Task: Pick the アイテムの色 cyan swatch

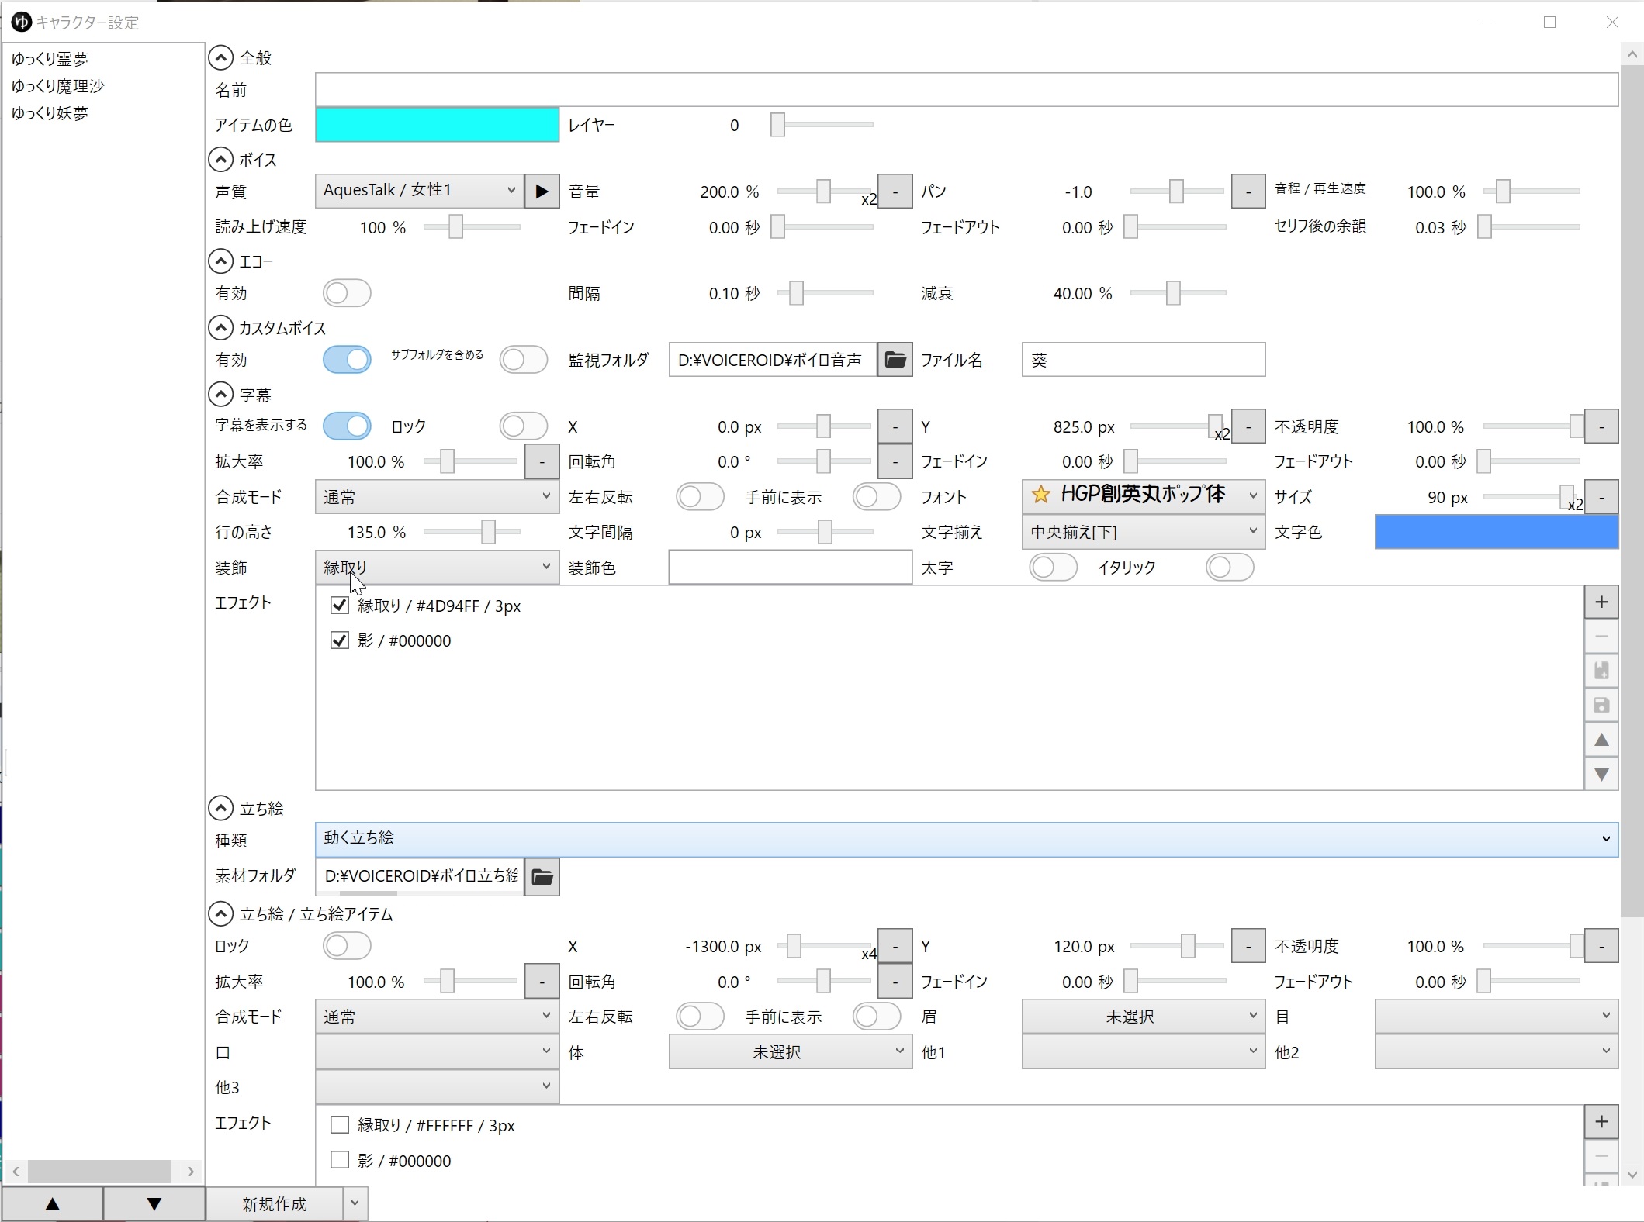Action: [x=437, y=125]
